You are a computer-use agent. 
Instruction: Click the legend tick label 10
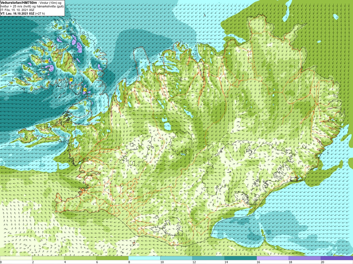pyautogui.click(x=162, y=262)
